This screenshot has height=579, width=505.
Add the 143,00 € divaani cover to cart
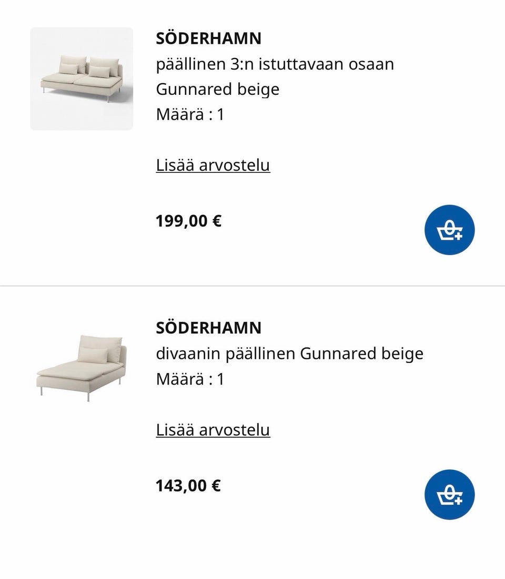[449, 494]
